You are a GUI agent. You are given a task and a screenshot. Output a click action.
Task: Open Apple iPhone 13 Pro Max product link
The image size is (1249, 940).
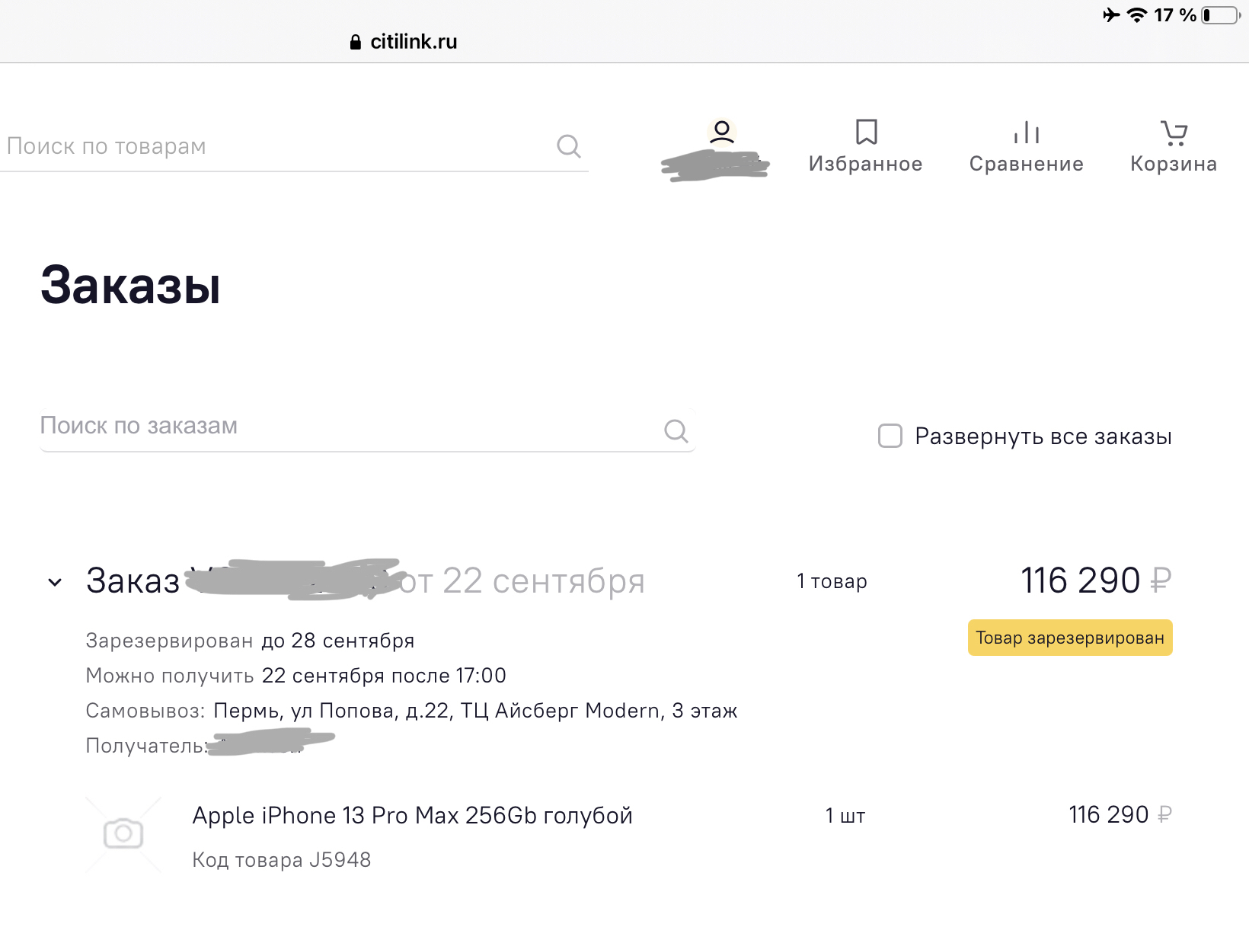[412, 816]
